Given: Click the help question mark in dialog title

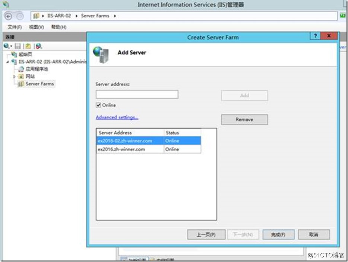Looking at the screenshot, I should coord(315,36).
